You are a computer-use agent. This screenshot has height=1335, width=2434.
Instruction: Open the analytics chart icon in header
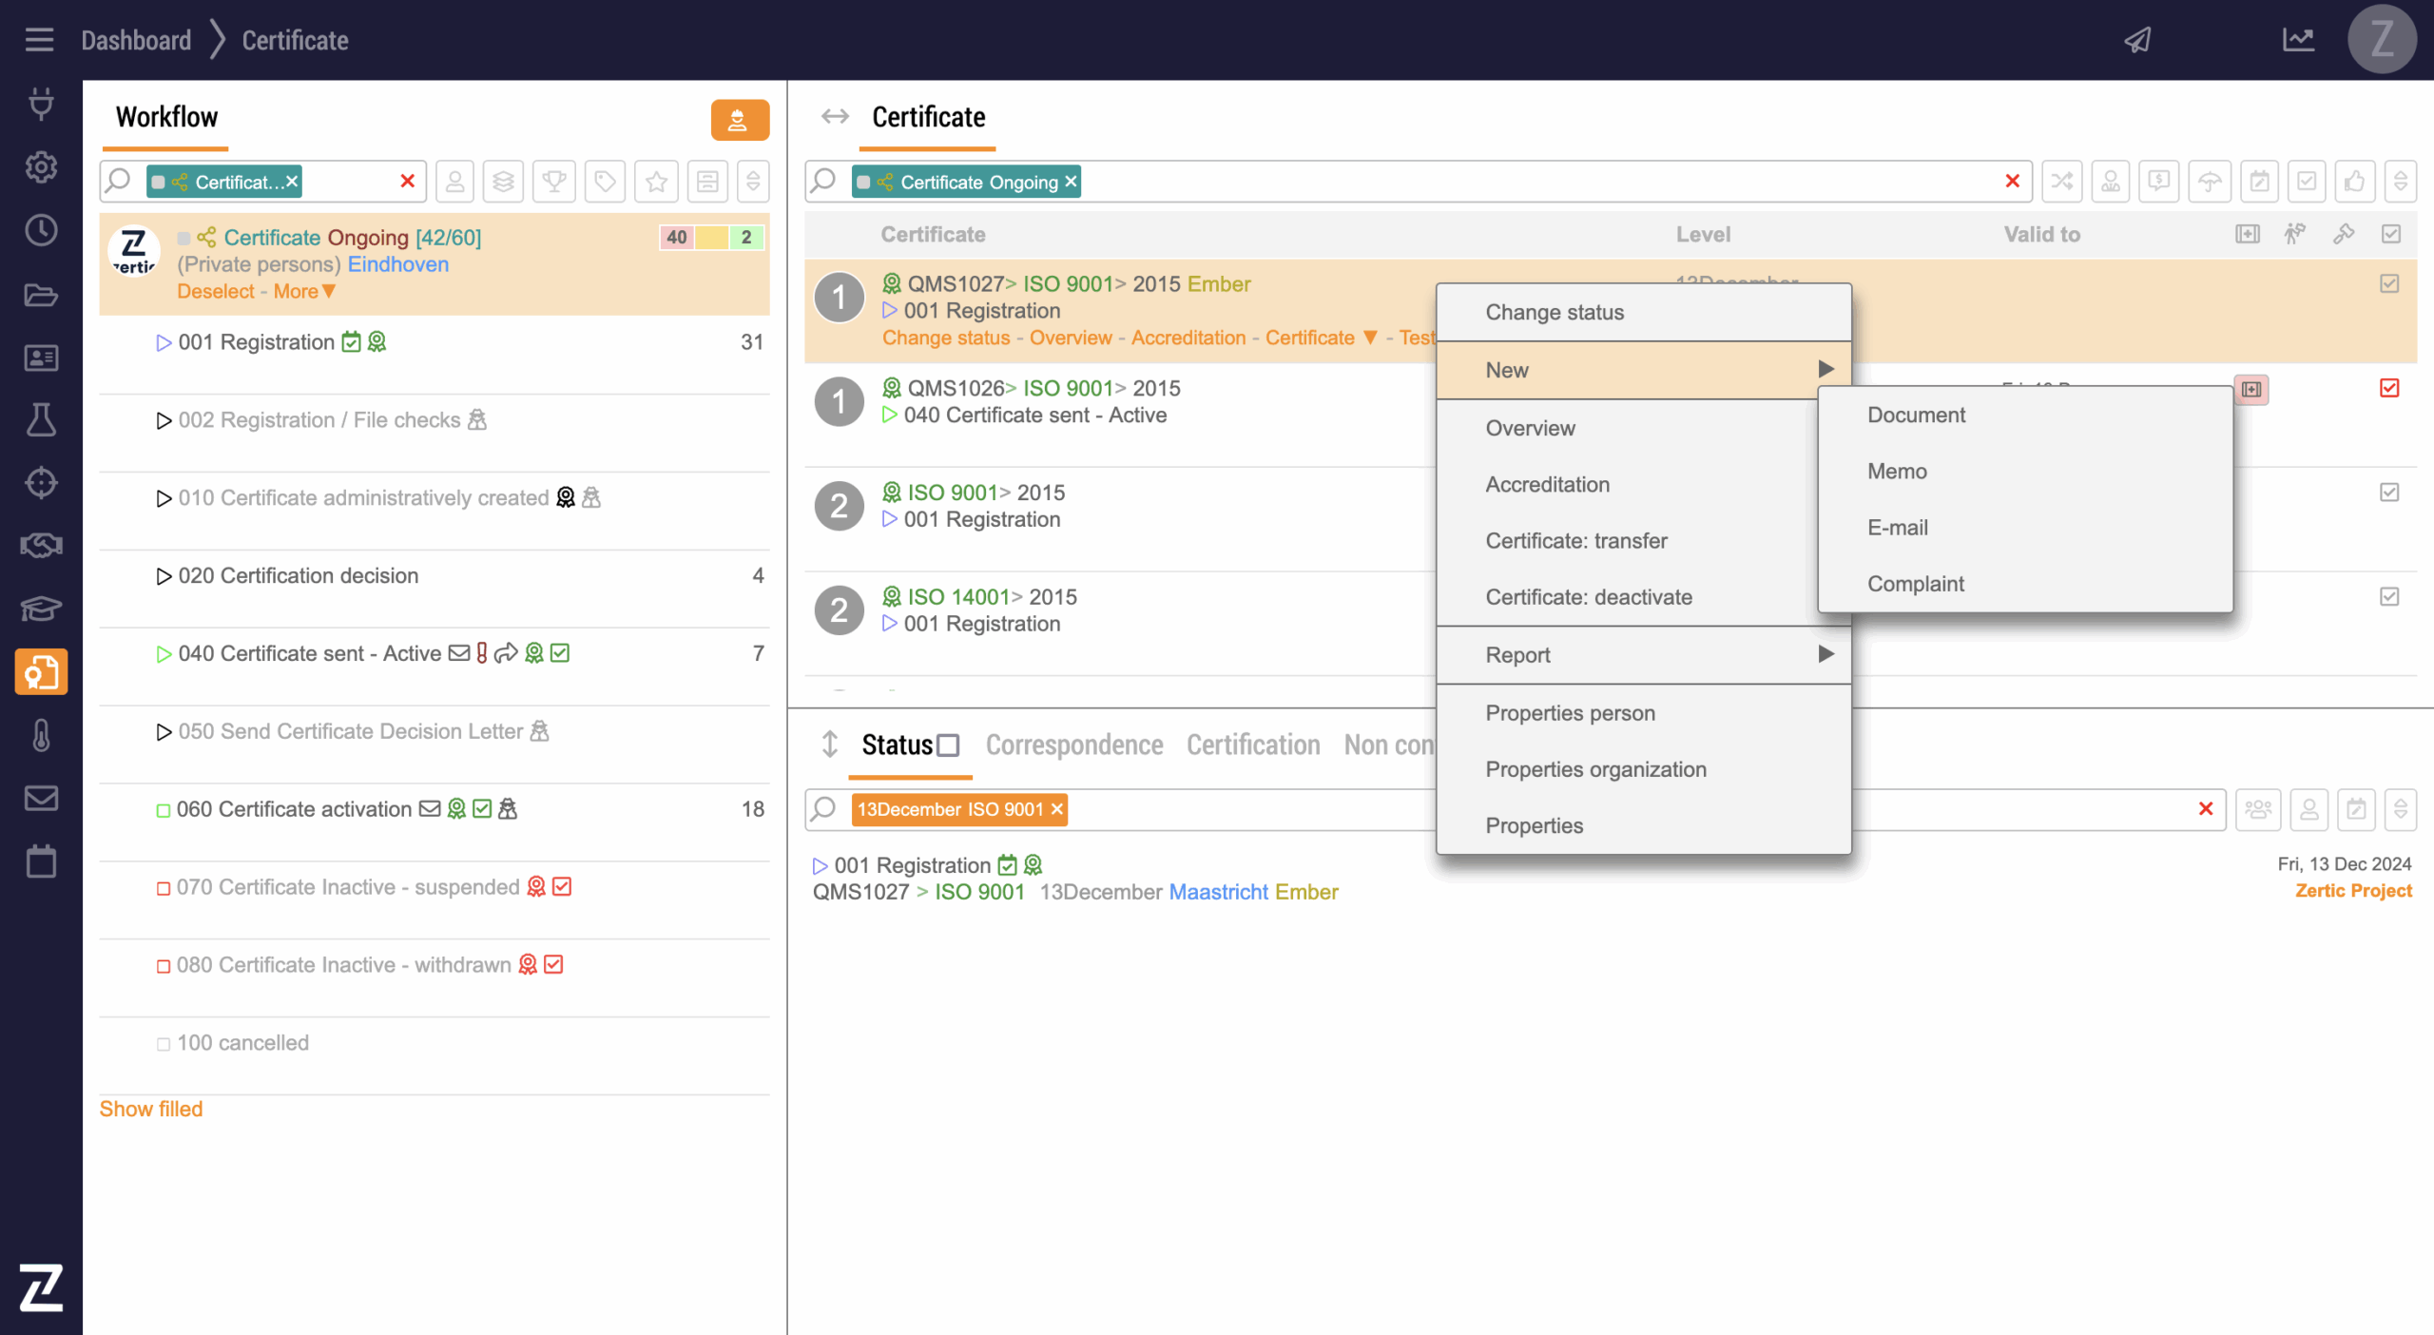tap(2298, 40)
